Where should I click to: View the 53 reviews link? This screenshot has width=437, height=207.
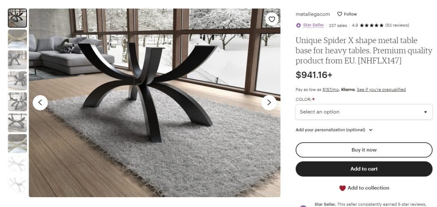[397, 25]
